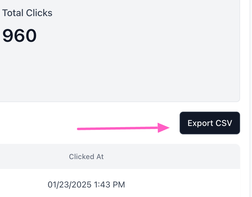Click the middle of the pink arrow line
Image resolution: width=252 pixels, height=197 pixels.
point(119,128)
